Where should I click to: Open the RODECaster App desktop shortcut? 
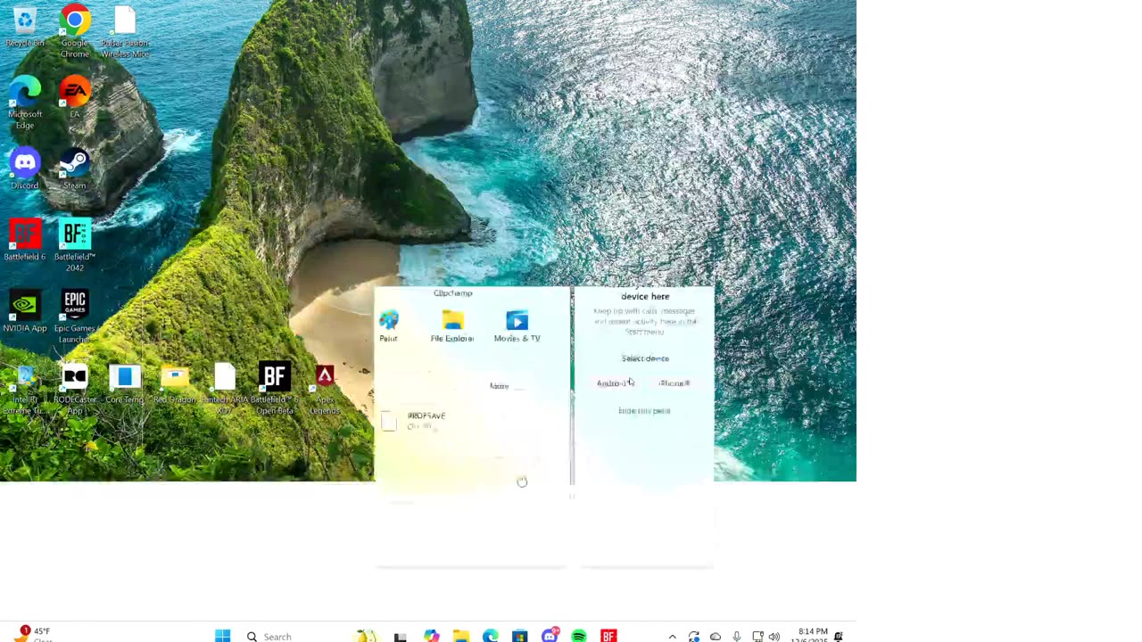(75, 389)
